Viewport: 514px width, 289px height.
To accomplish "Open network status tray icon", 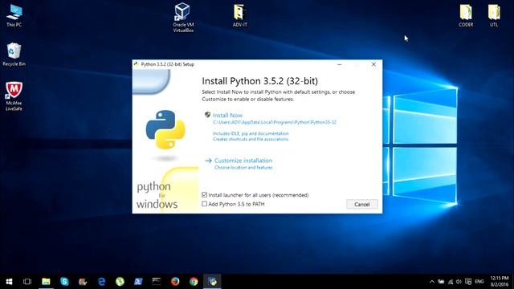I will (451, 282).
